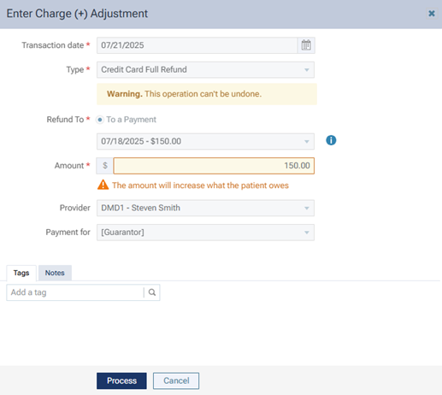Click the tag search magnifier icon
The width and height of the screenshot is (442, 395).
152,292
